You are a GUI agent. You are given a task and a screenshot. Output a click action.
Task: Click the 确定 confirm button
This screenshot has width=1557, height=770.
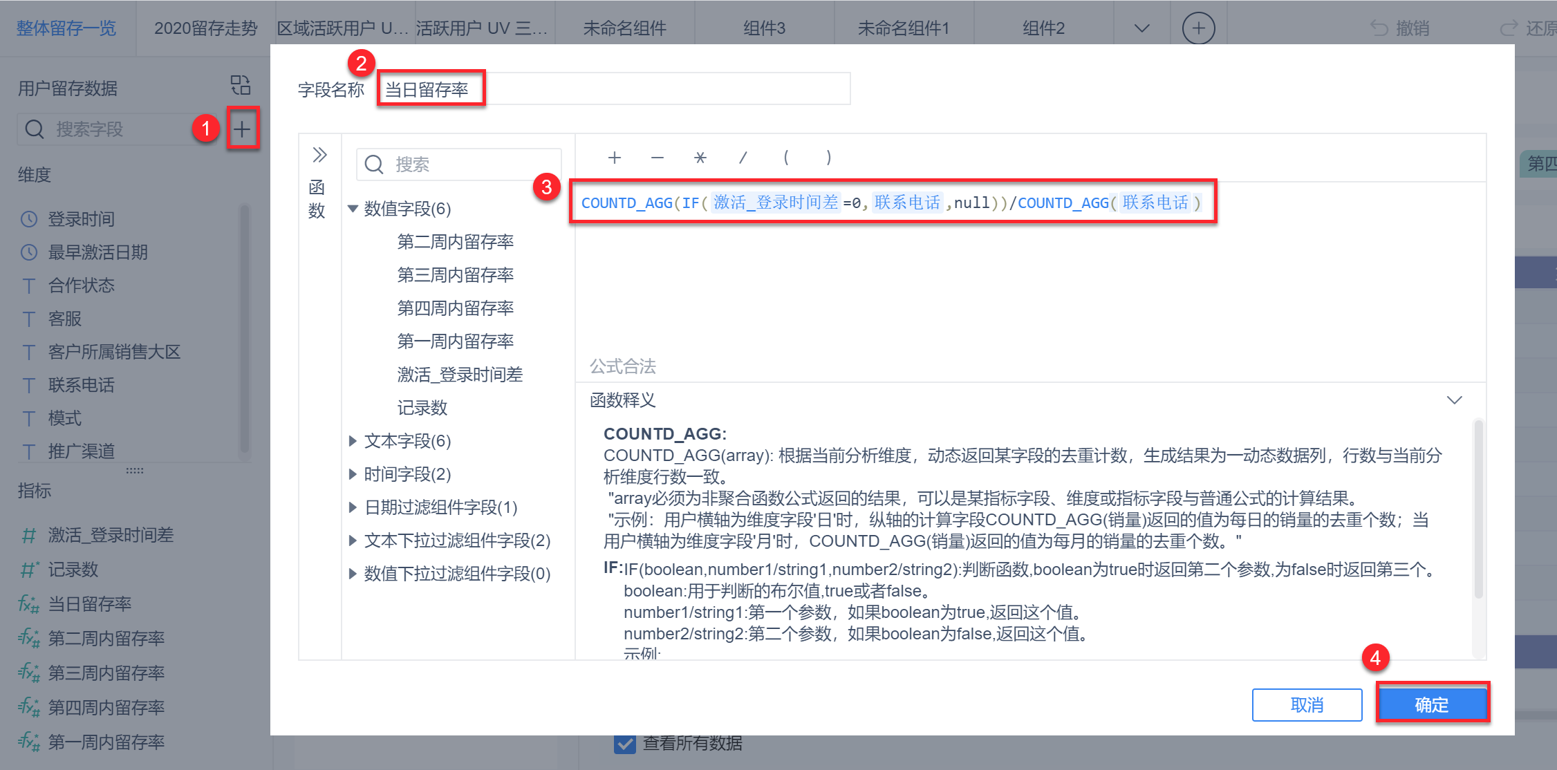click(x=1431, y=704)
